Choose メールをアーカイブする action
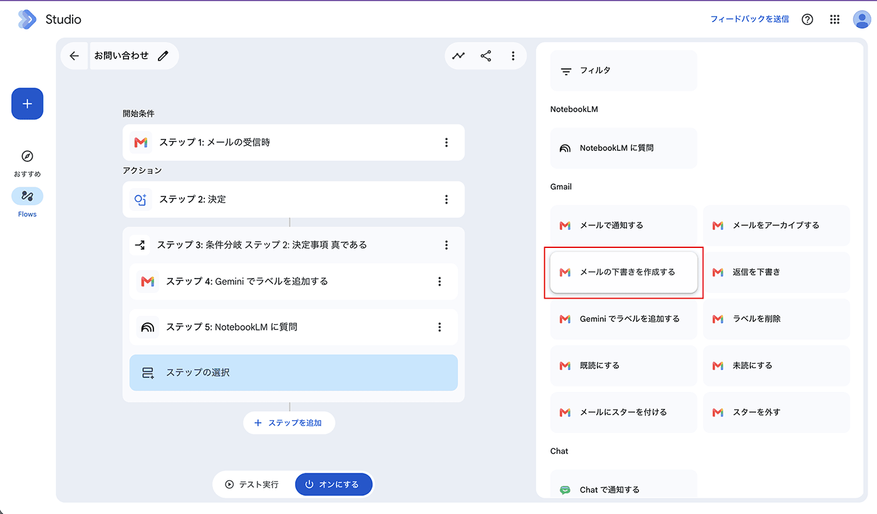This screenshot has height=514, width=877. coord(777,225)
